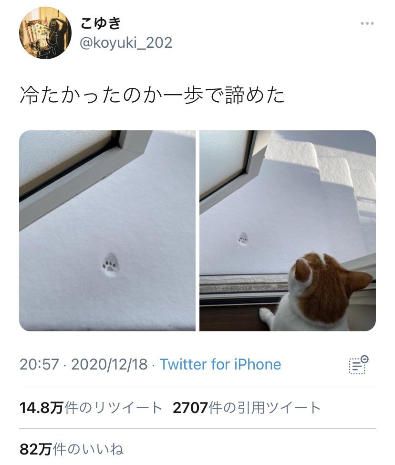This screenshot has height=465, width=395.
Task: Open こゆき's round profile avatar
Action: 45,33
